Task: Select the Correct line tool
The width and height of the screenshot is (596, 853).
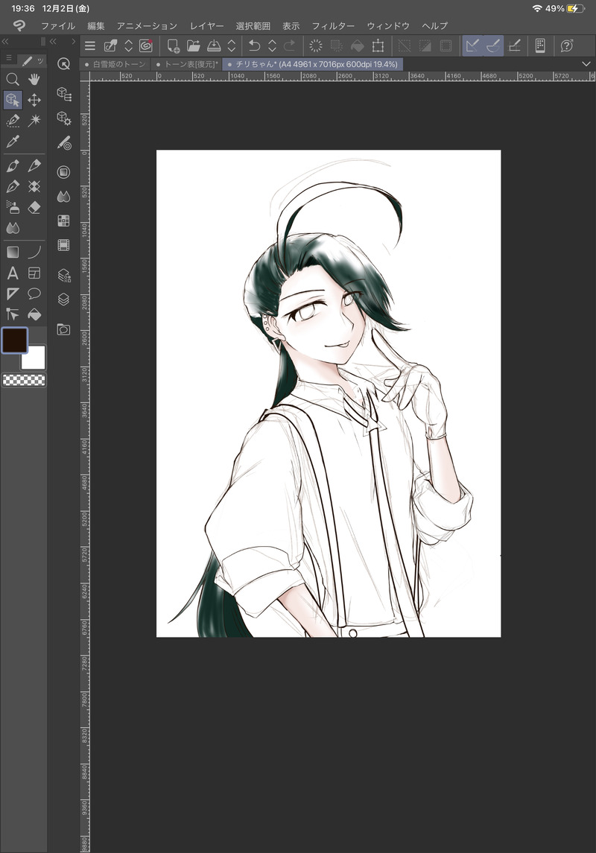Action: (13, 314)
